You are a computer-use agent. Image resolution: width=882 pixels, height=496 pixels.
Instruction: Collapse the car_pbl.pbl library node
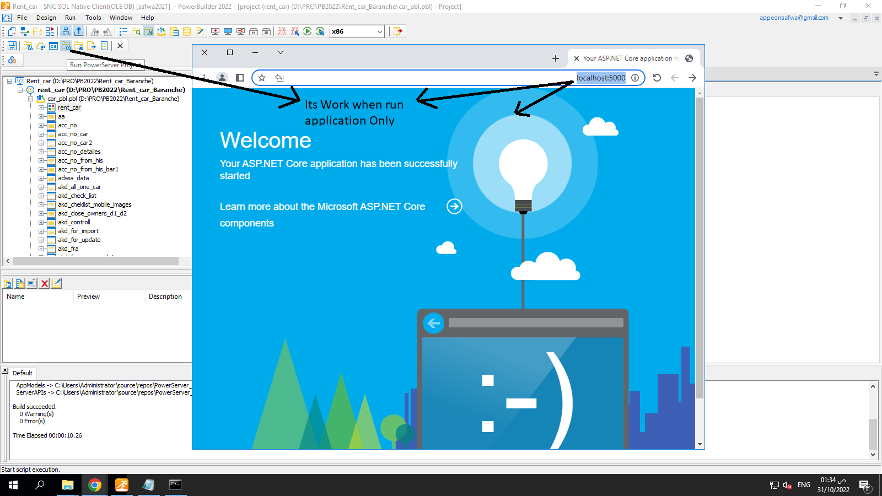point(30,99)
